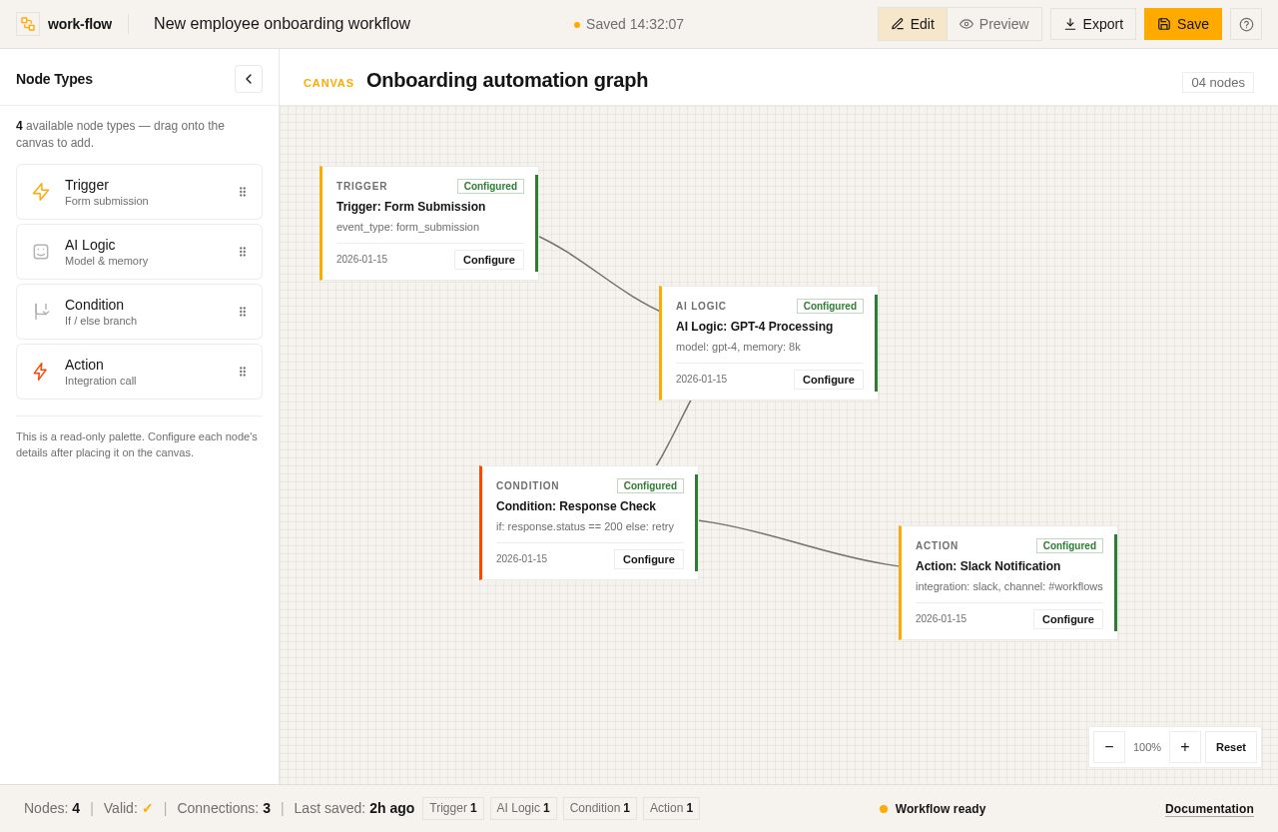Grab the drag handle for Condition node type

(243, 312)
